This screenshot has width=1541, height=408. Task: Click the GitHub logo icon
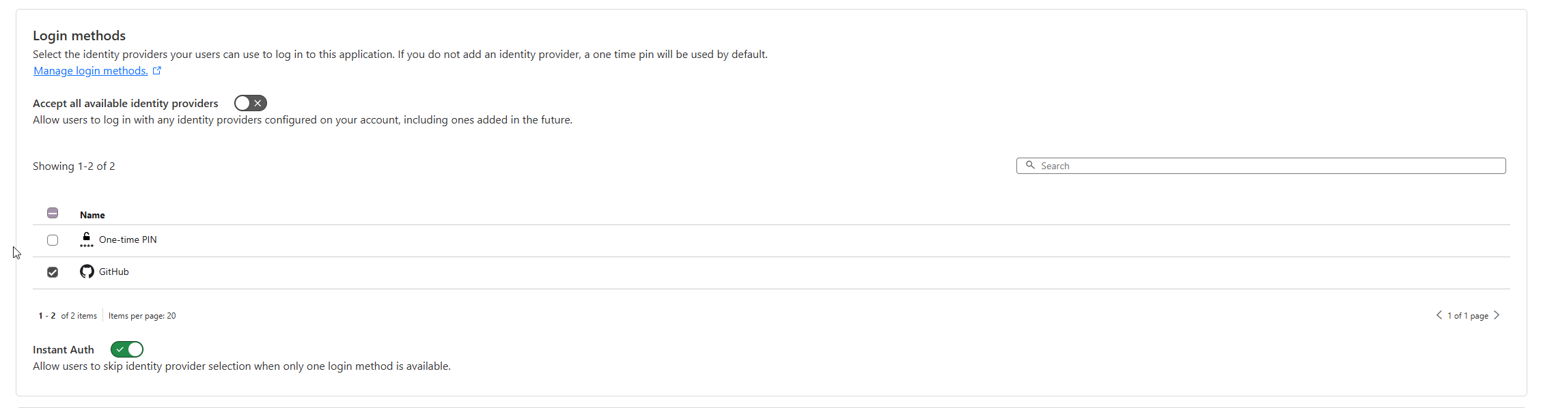(87, 272)
